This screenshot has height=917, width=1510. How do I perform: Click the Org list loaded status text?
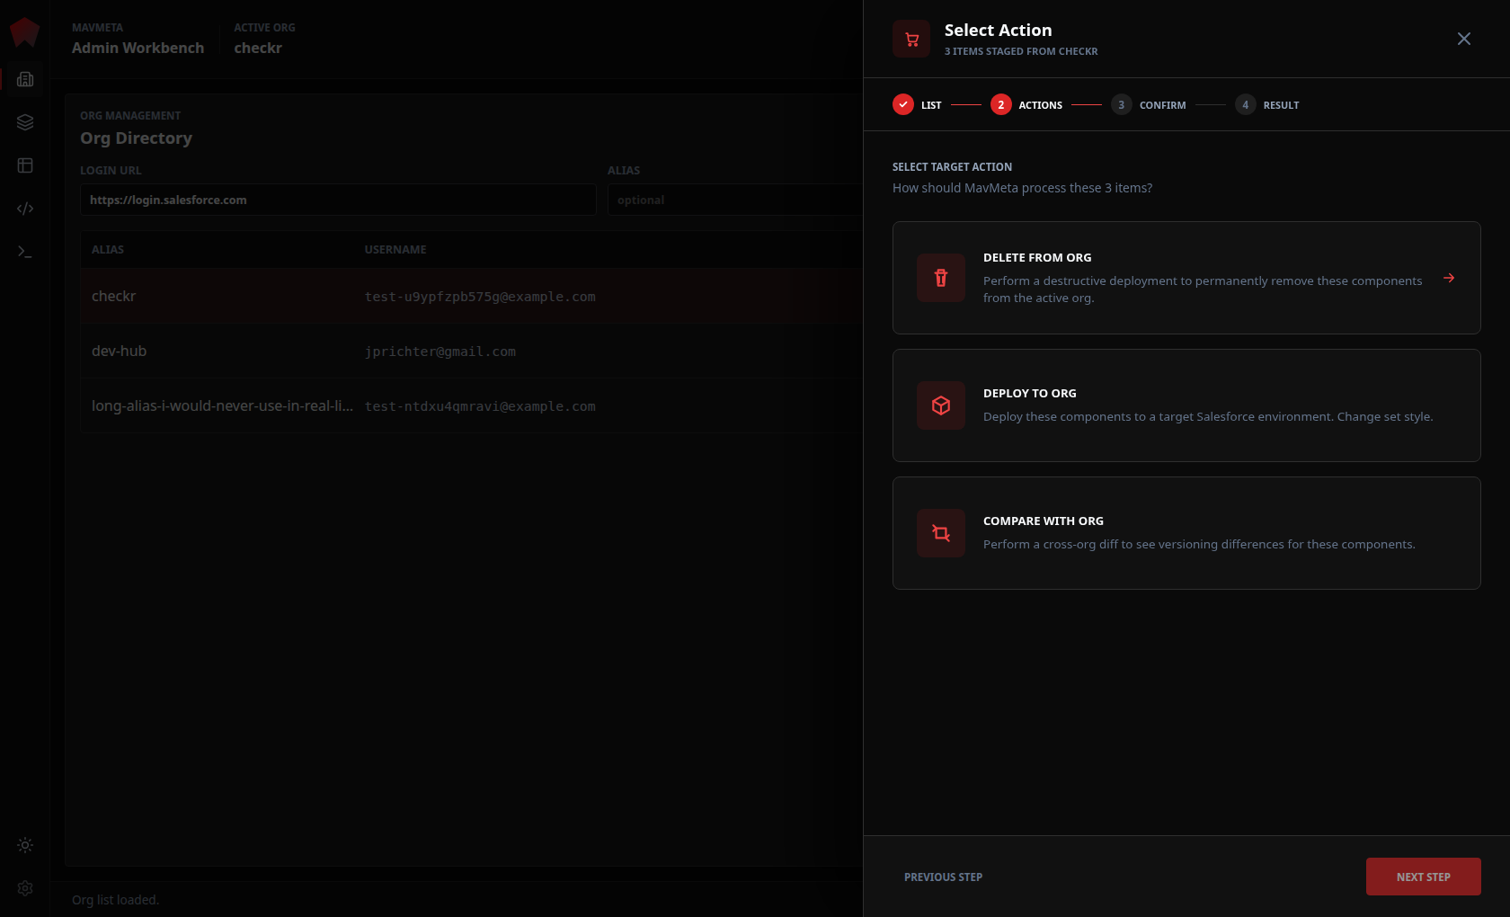coord(115,900)
